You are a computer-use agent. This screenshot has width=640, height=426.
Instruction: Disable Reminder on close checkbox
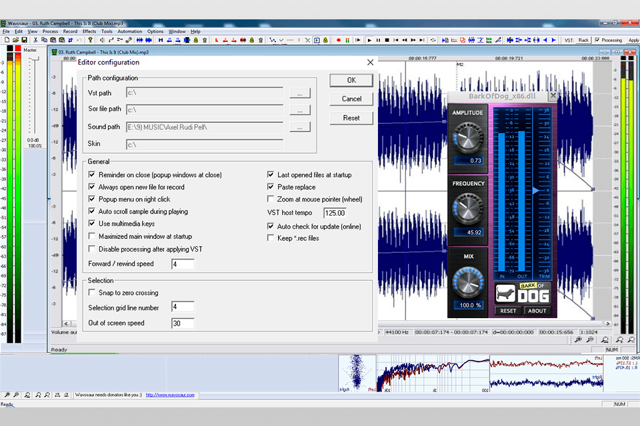coord(92,175)
